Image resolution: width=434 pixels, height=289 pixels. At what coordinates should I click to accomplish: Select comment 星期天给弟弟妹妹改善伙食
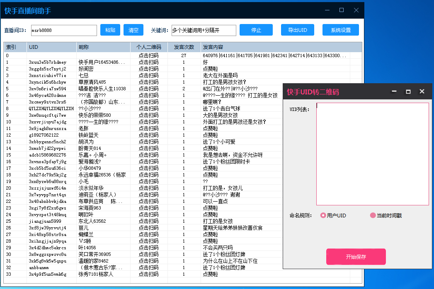(233, 228)
